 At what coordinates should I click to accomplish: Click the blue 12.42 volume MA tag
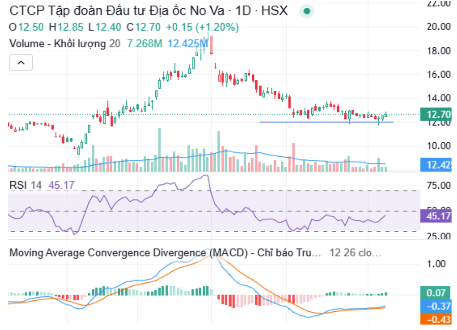[436, 165]
